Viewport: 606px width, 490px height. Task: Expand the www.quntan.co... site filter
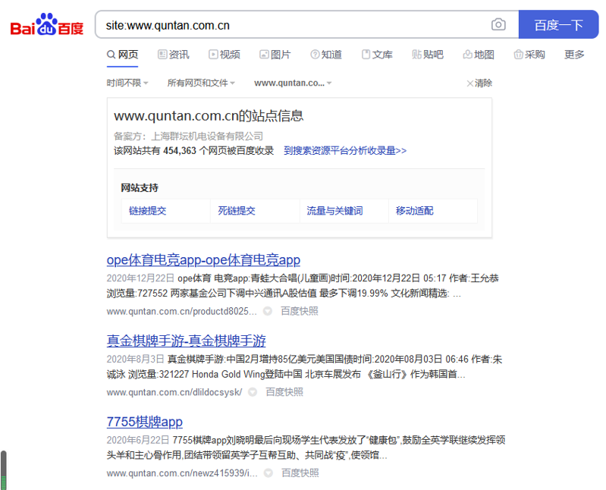pos(293,83)
